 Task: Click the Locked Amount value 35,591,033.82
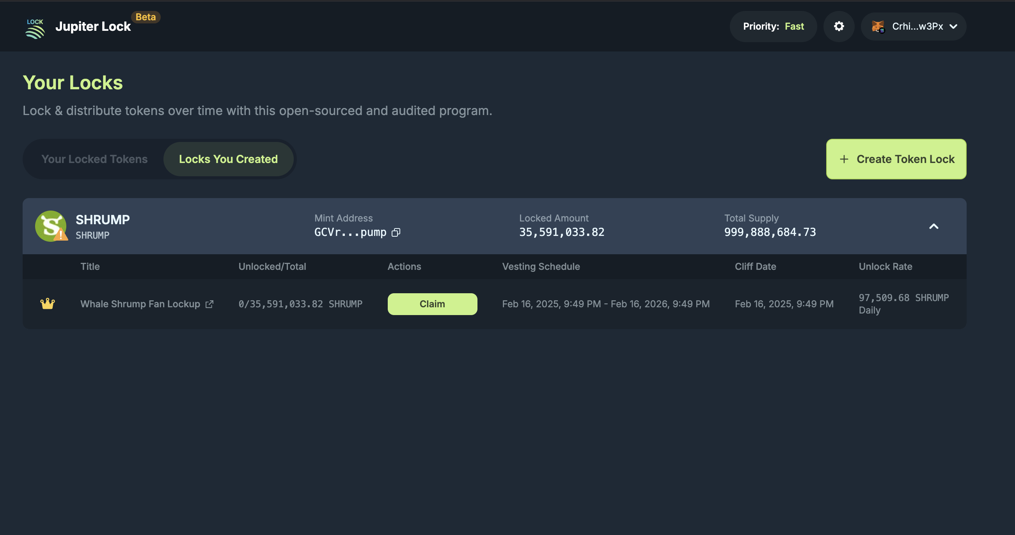[x=562, y=232]
